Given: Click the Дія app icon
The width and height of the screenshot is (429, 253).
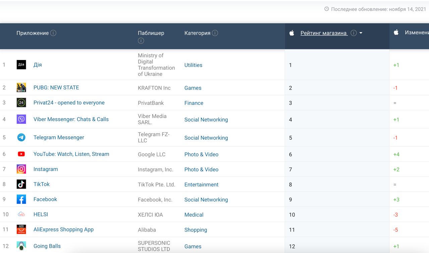Looking at the screenshot, I should (21, 65).
